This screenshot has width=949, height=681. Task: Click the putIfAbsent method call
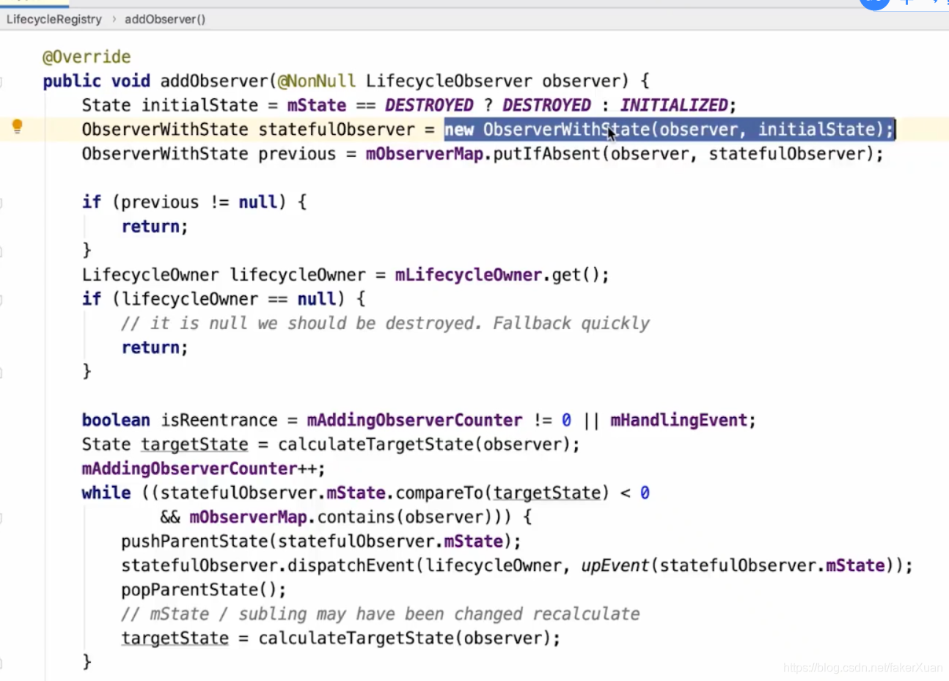pyautogui.click(x=546, y=154)
